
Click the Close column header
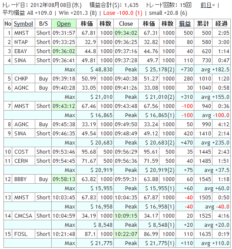click(x=126, y=24)
